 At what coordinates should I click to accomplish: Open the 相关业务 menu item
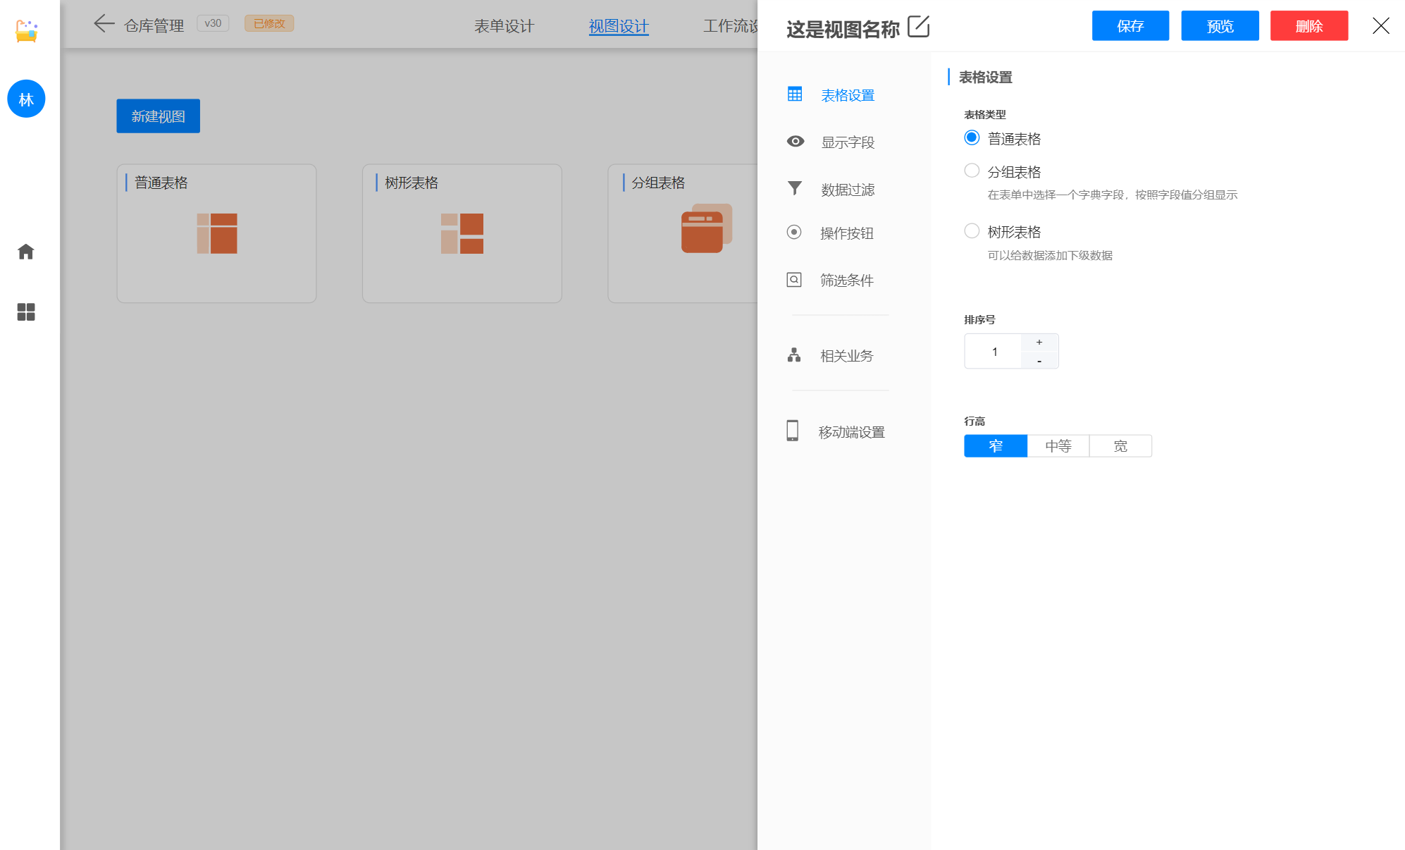click(x=847, y=356)
